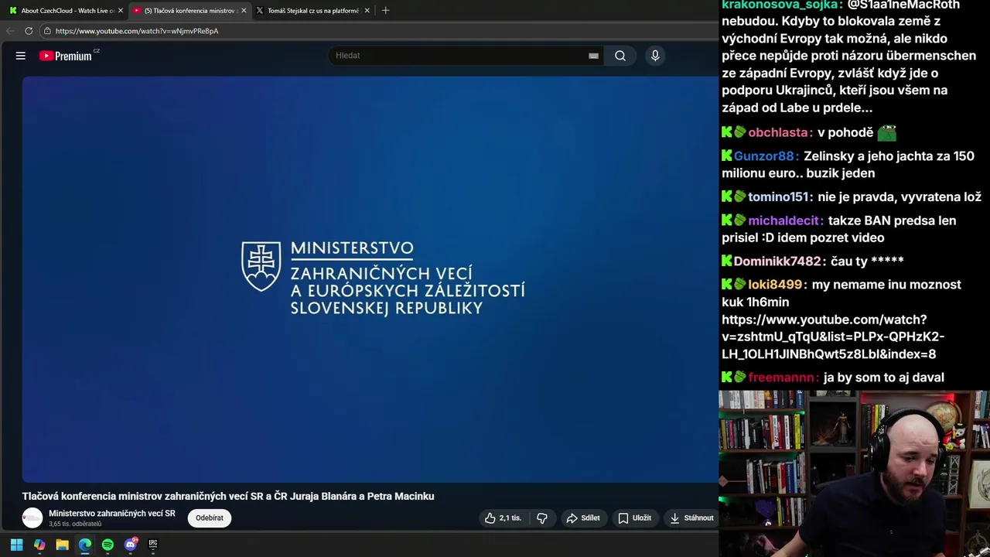Share the video via Sdílet
This screenshot has width=990, height=557.
583,518
